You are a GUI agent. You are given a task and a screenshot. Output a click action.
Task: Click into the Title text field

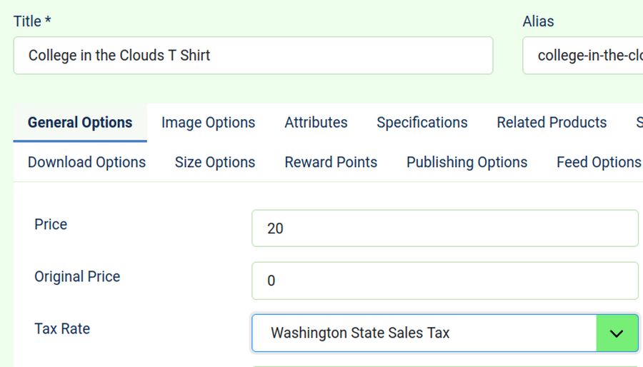253,56
